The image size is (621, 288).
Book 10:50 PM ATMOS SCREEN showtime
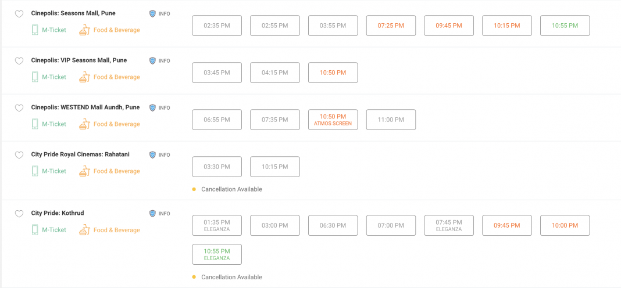[x=333, y=120]
